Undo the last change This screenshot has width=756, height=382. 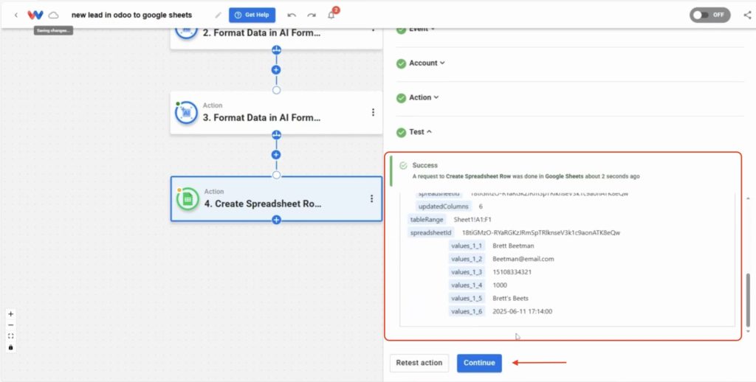point(292,15)
